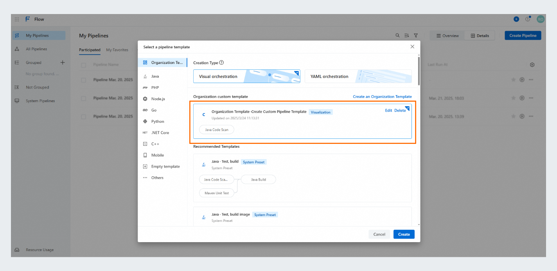
Task: Open more options for Mar. 20, 13:39 pipeline
Action: (531, 116)
